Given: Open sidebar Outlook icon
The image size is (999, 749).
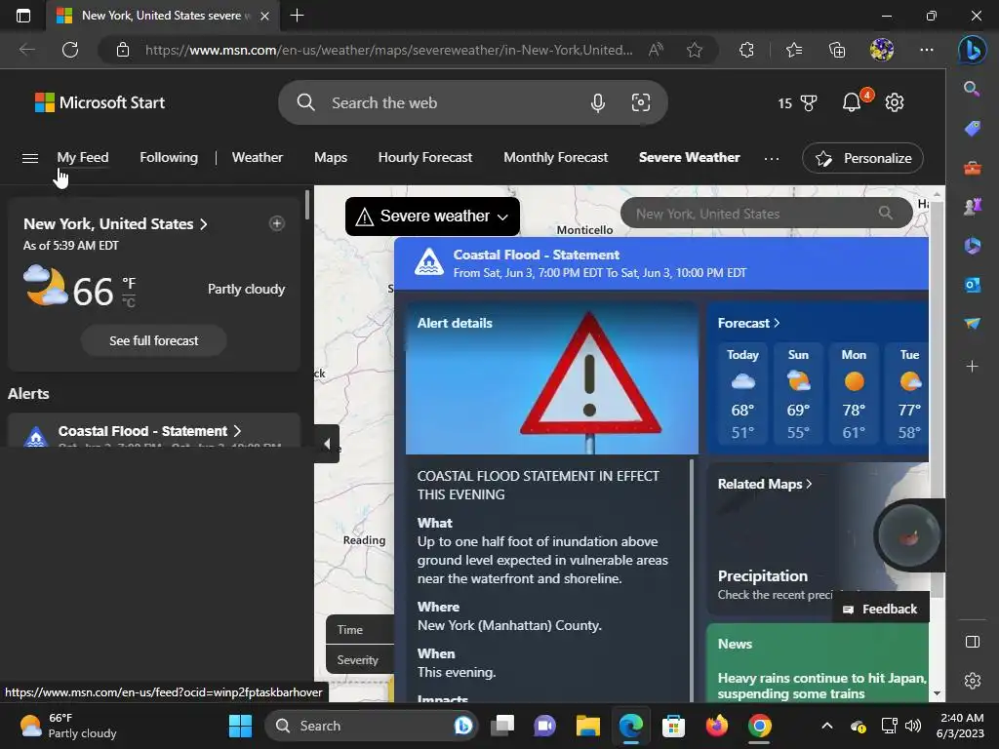Looking at the screenshot, I should pyautogui.click(x=973, y=285).
